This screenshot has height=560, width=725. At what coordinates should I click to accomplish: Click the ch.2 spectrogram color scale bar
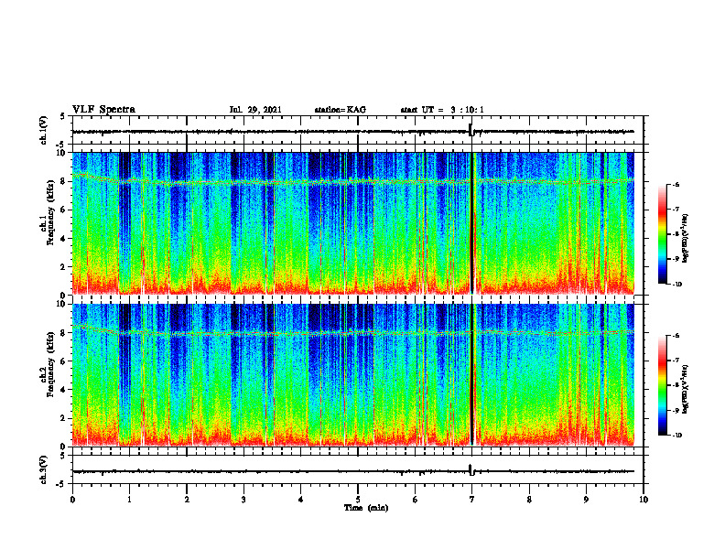coord(662,385)
